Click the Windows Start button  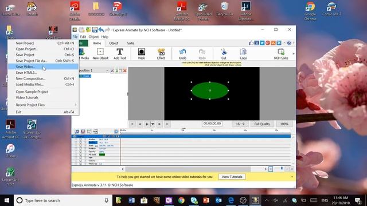click(7, 200)
